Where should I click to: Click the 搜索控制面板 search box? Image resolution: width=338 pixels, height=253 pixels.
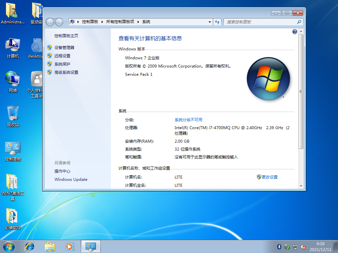point(260,22)
